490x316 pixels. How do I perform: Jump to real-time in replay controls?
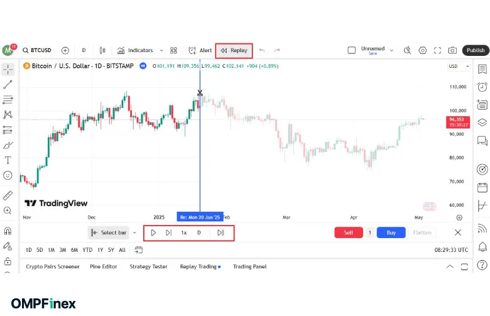pos(220,232)
